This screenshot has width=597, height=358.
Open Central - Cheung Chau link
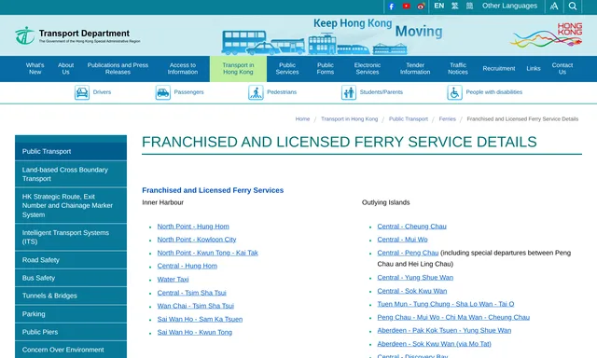pyautogui.click(x=411, y=227)
